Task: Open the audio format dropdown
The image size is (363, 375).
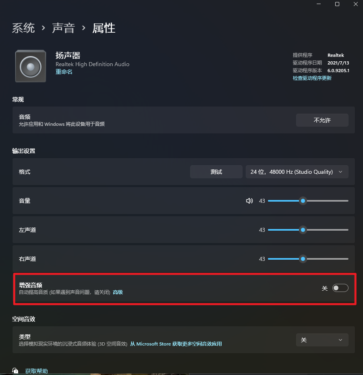Action: pos(297,172)
